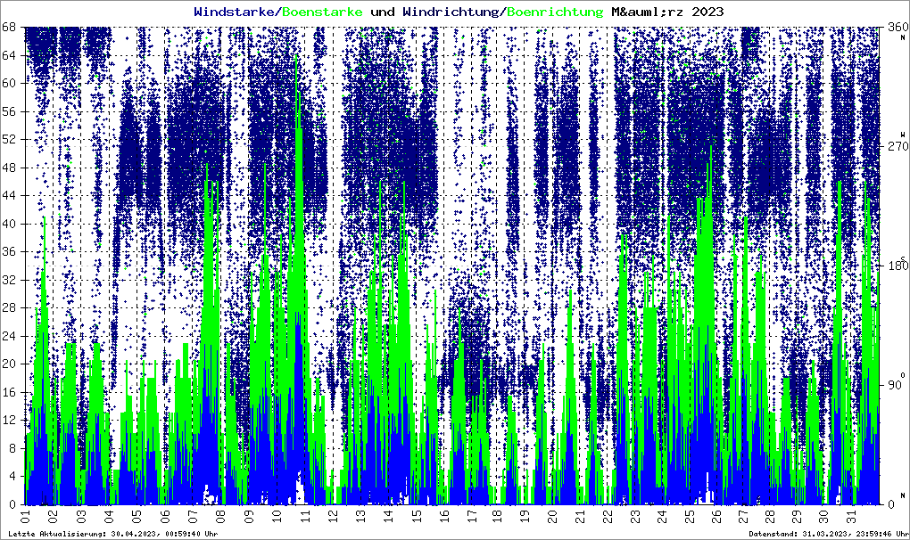The width and height of the screenshot is (910, 540).
Task: Click the 40 label on left axis
Action: click(13, 224)
